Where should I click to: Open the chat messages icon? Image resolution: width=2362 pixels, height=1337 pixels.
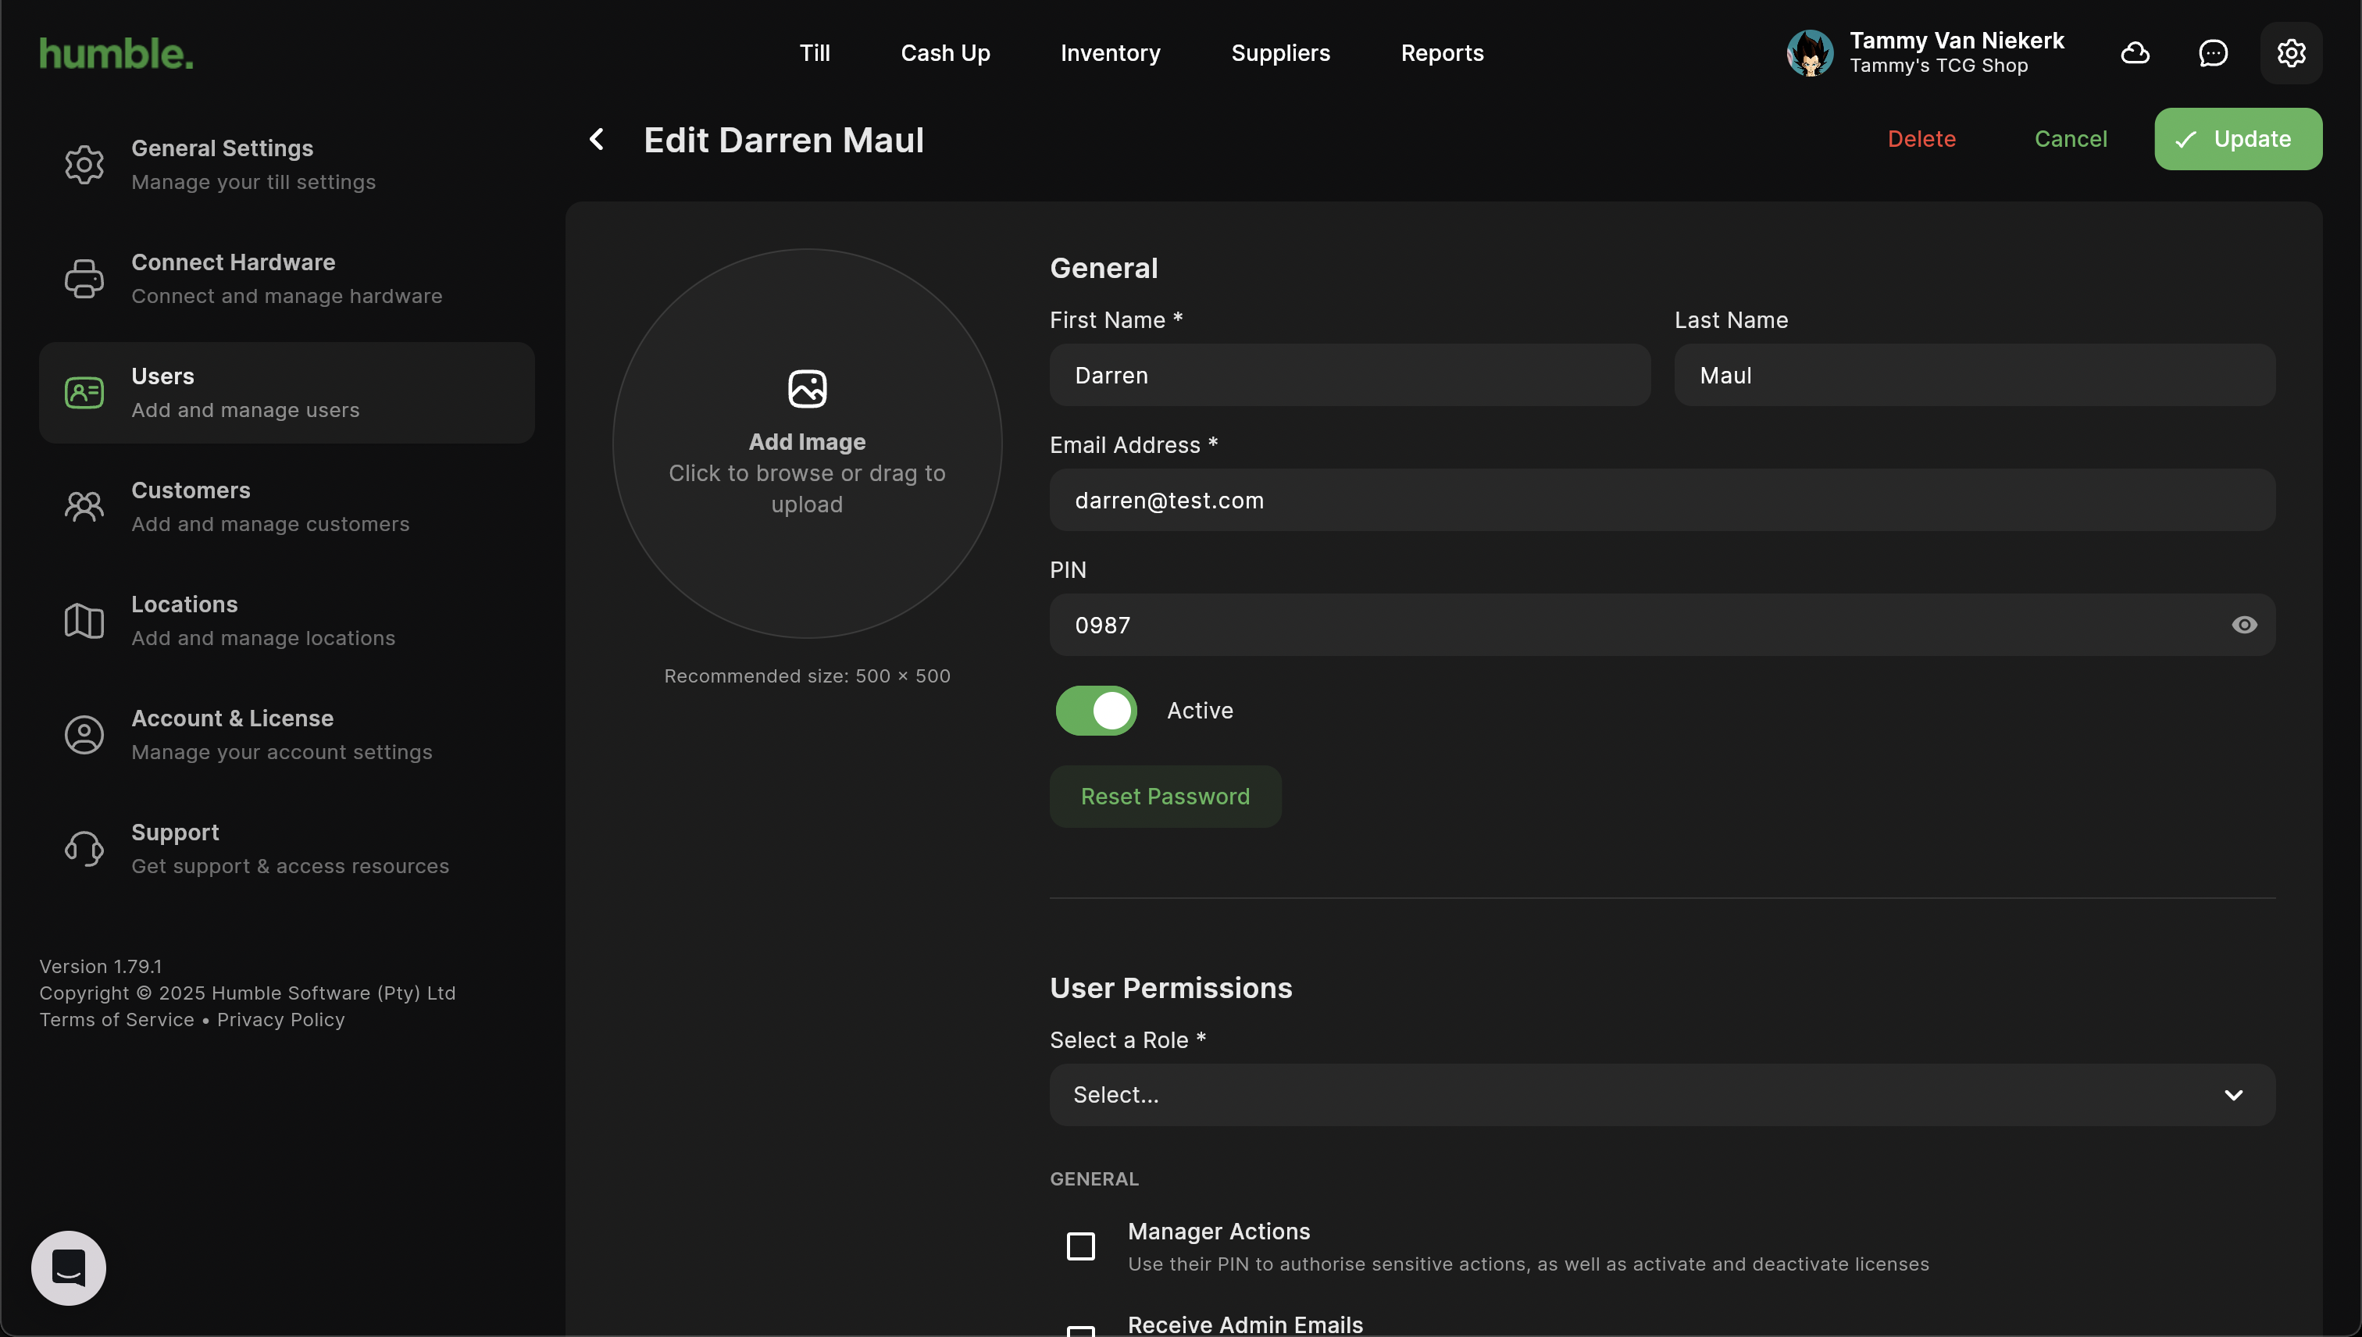pyautogui.click(x=2214, y=53)
